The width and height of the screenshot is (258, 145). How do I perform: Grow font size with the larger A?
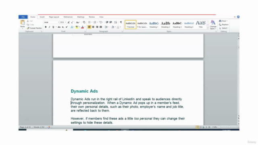69,23
